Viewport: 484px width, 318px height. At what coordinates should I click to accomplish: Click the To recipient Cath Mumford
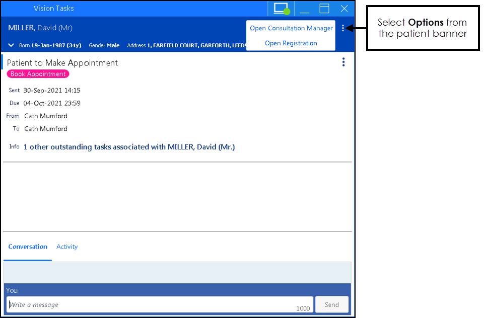pyautogui.click(x=46, y=129)
